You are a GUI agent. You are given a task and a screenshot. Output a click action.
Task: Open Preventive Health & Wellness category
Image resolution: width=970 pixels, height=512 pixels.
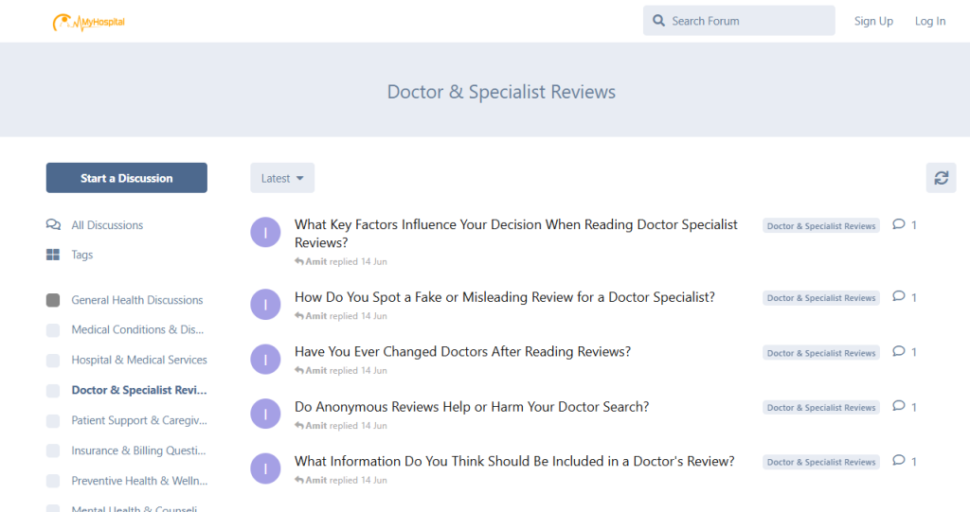point(138,481)
